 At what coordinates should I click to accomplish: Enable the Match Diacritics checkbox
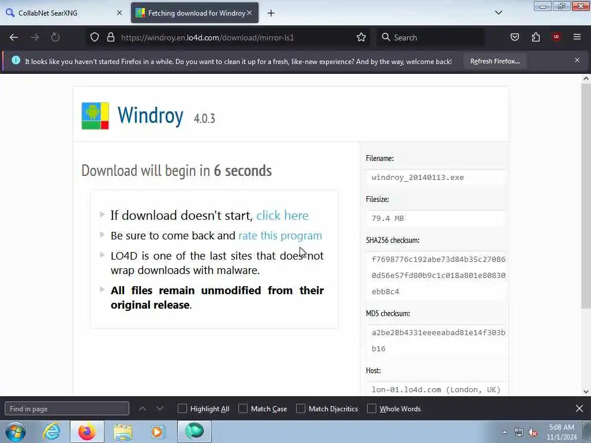coord(301,409)
